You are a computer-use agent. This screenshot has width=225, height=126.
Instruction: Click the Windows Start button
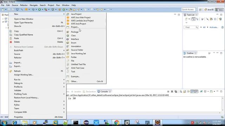[x=4, y=122]
